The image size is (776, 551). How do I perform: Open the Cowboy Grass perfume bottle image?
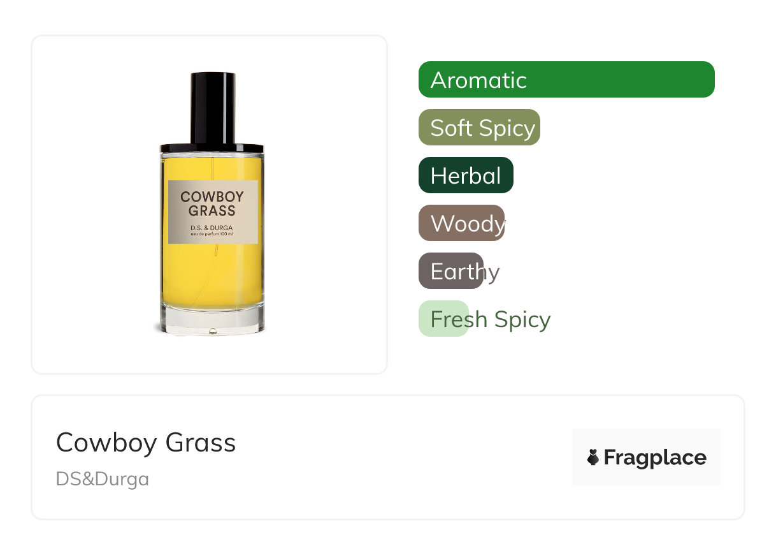pyautogui.click(x=212, y=204)
